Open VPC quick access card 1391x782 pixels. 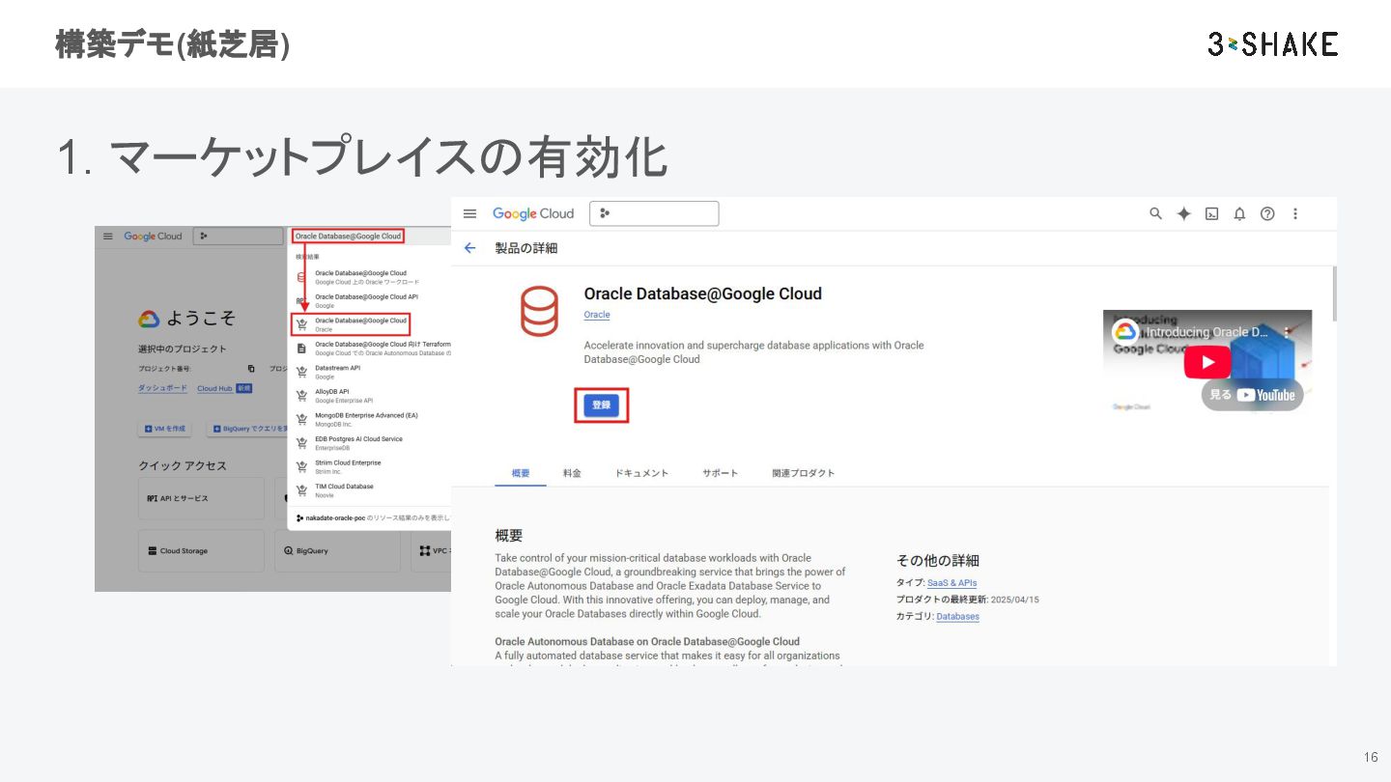[x=431, y=550]
